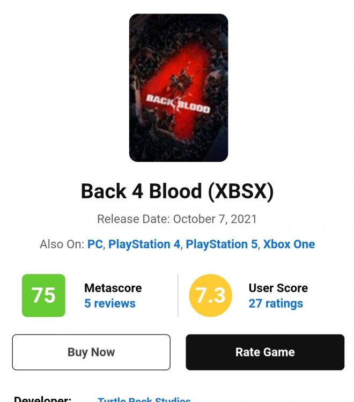Click the Back 4 Blood logo on cover
Viewport: 354px width, 402px height.
(x=178, y=102)
